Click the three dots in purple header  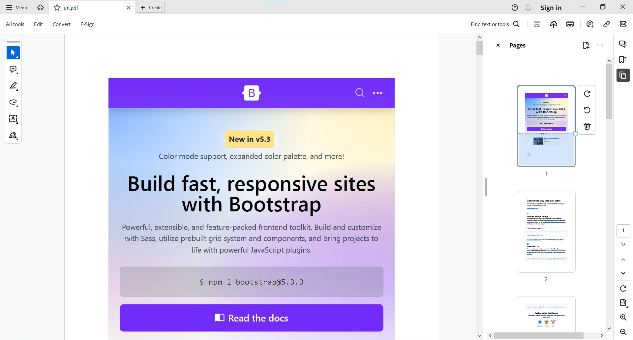click(x=378, y=93)
